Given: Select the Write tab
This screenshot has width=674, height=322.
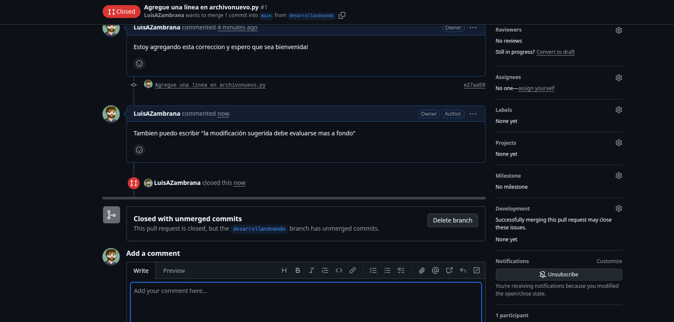Looking at the screenshot, I should pos(141,271).
